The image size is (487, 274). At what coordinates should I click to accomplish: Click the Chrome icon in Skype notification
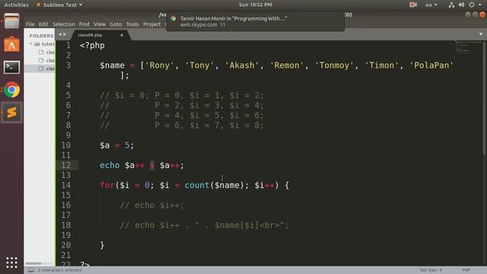pos(173,18)
